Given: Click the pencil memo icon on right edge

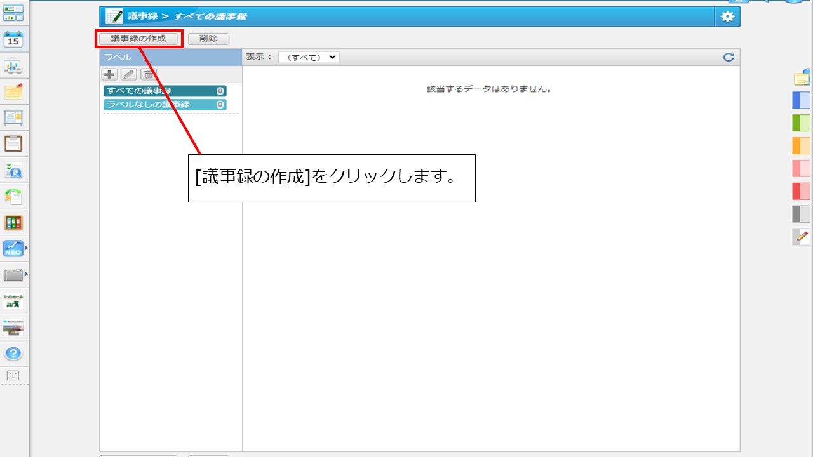Looking at the screenshot, I should 802,237.
